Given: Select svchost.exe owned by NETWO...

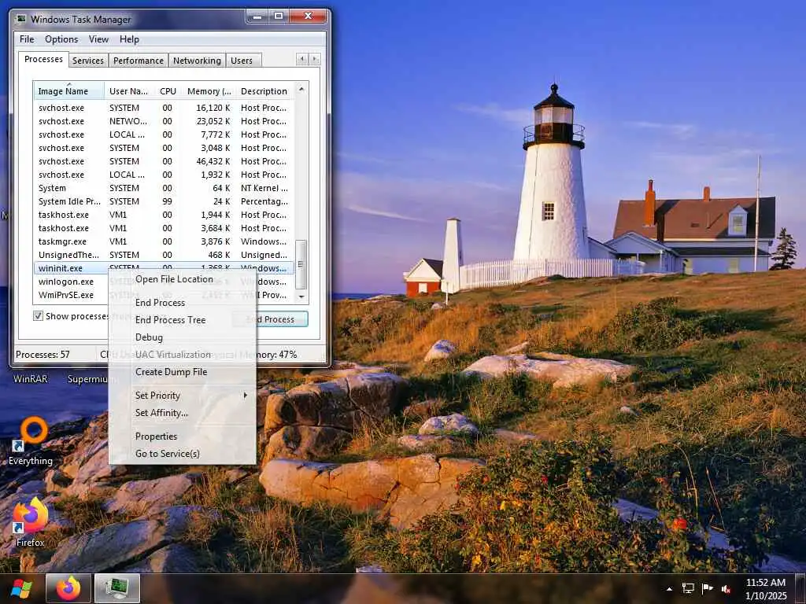Looking at the screenshot, I should (164, 121).
